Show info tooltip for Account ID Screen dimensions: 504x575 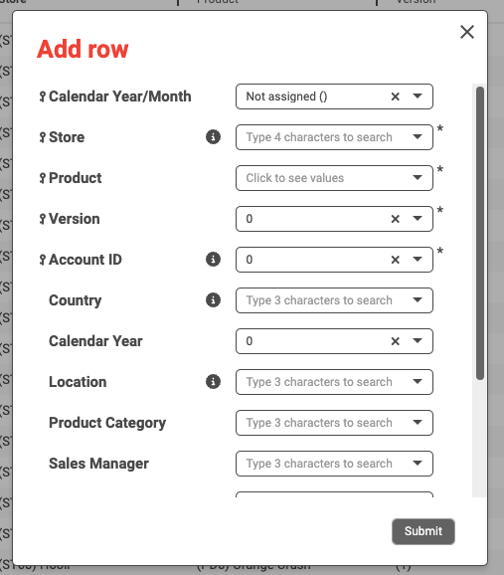click(x=213, y=260)
